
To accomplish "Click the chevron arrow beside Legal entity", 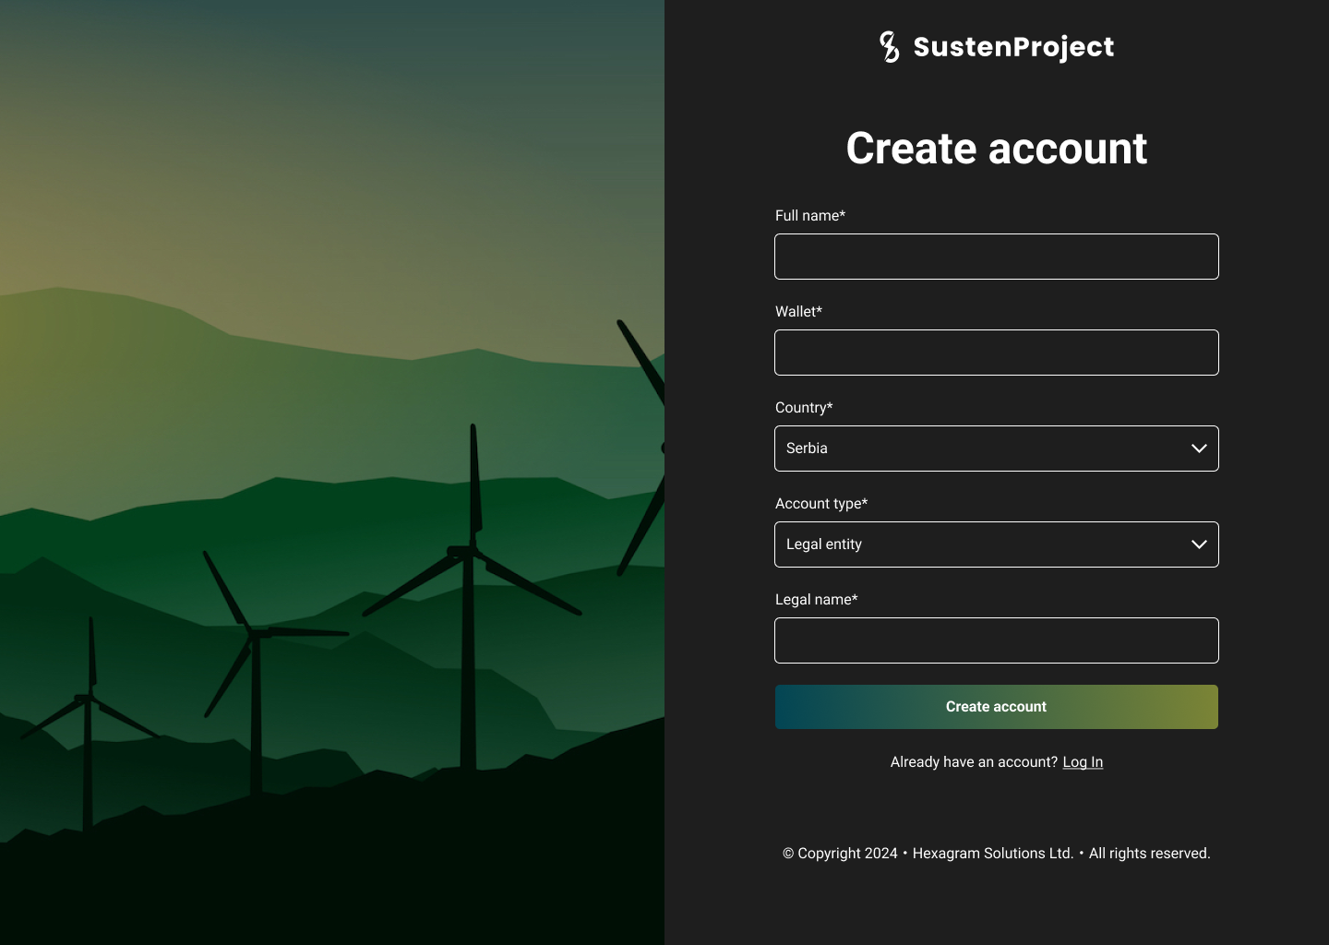I will point(1199,544).
